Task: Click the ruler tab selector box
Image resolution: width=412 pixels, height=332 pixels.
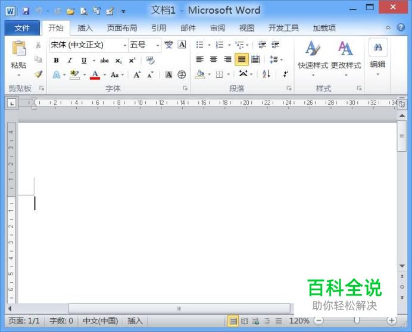Action: point(12,104)
